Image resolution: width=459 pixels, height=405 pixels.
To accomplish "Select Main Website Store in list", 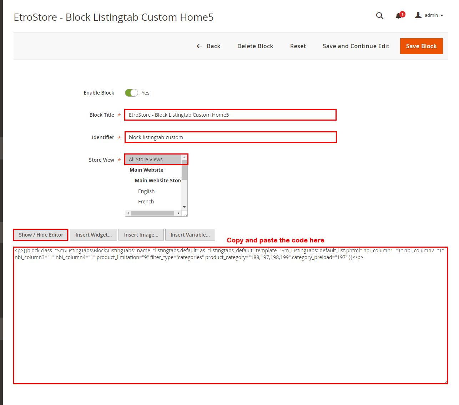I will (153, 181).
